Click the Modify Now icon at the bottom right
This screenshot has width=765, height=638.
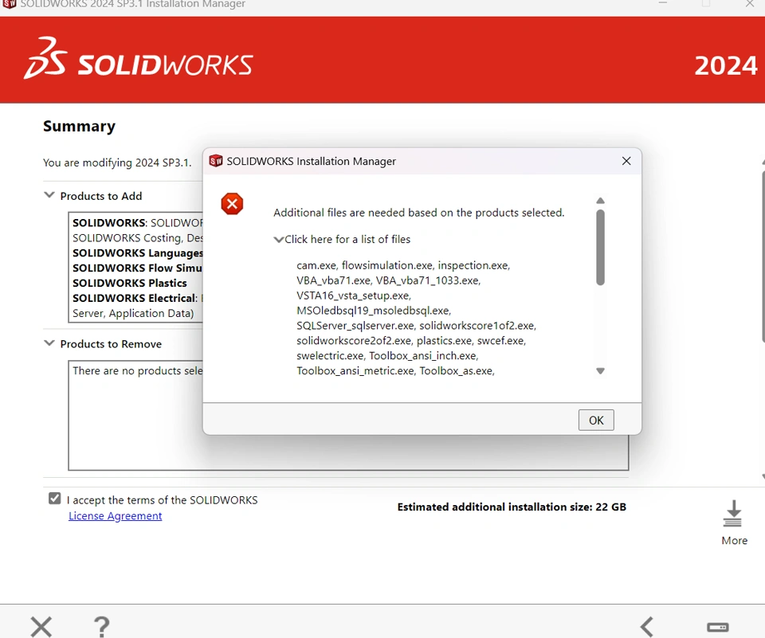coord(718,628)
